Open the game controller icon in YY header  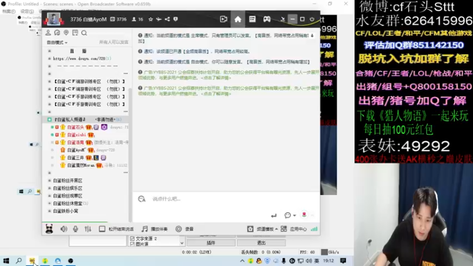coord(267,20)
